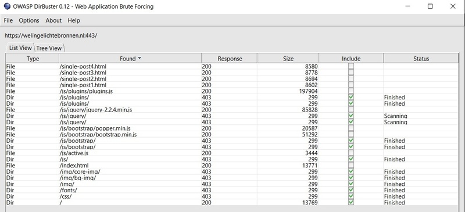The width and height of the screenshot is (465, 212).
Task: Sort by the Status column header
Action: [421, 59]
